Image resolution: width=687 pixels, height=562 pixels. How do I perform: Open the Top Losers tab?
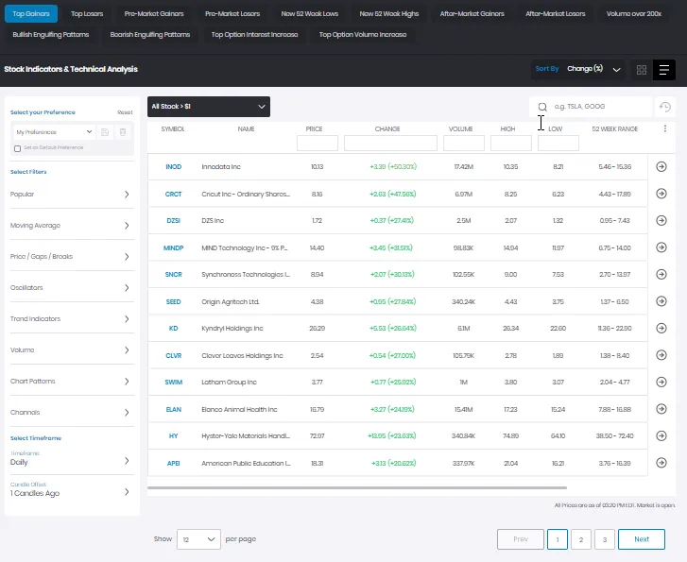click(x=87, y=14)
